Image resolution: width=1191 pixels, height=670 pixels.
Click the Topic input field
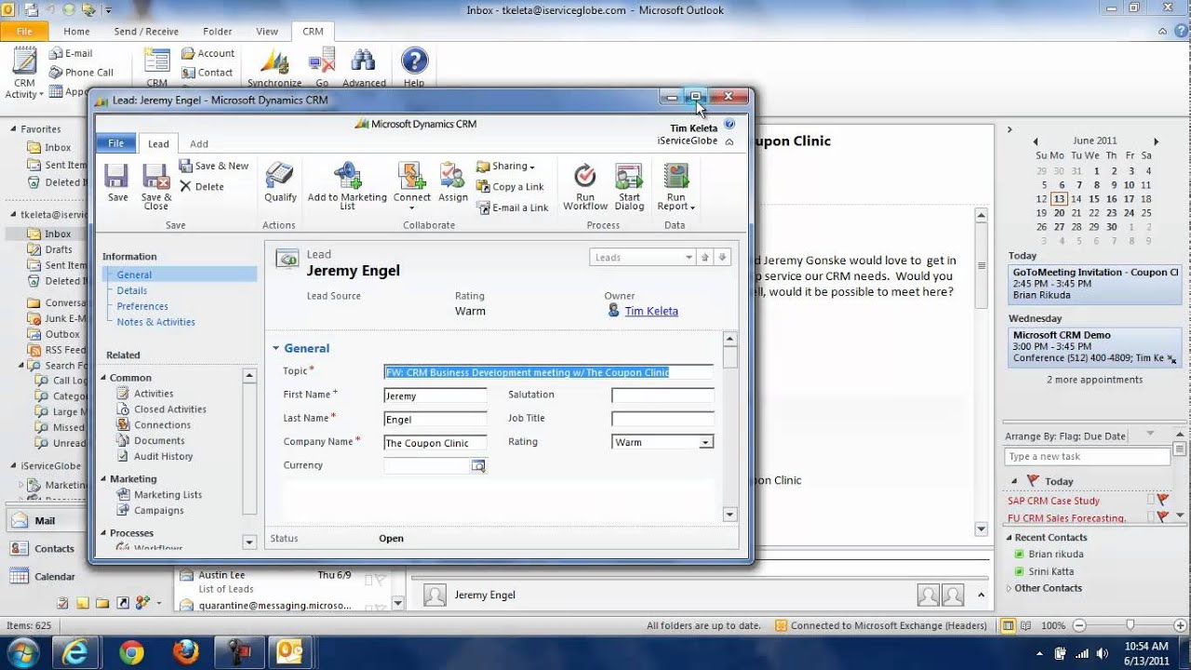coord(549,372)
